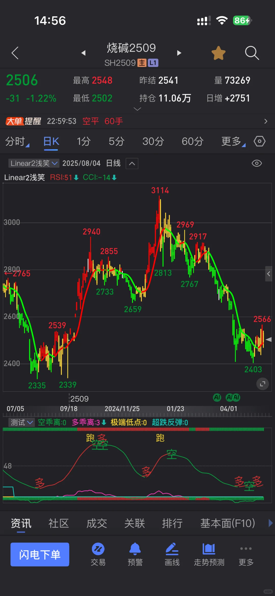Select the 30分 tab
Viewport: 275px width, 596px height.
point(153,141)
